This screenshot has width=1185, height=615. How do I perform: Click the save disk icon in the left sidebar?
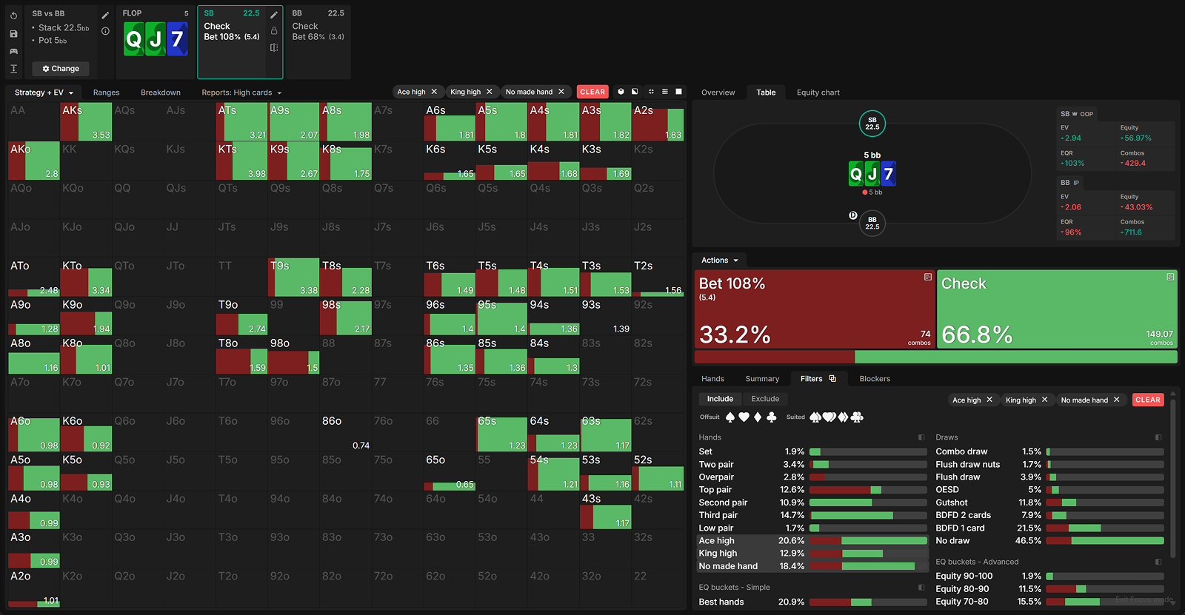point(13,33)
